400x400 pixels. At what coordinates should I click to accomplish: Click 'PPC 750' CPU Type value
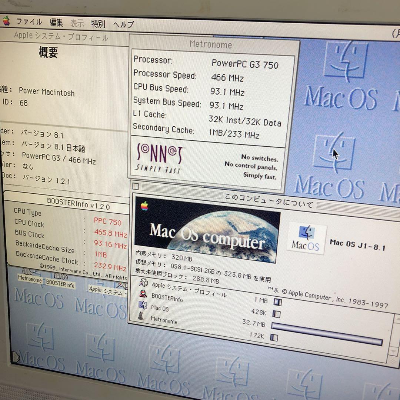(107, 221)
